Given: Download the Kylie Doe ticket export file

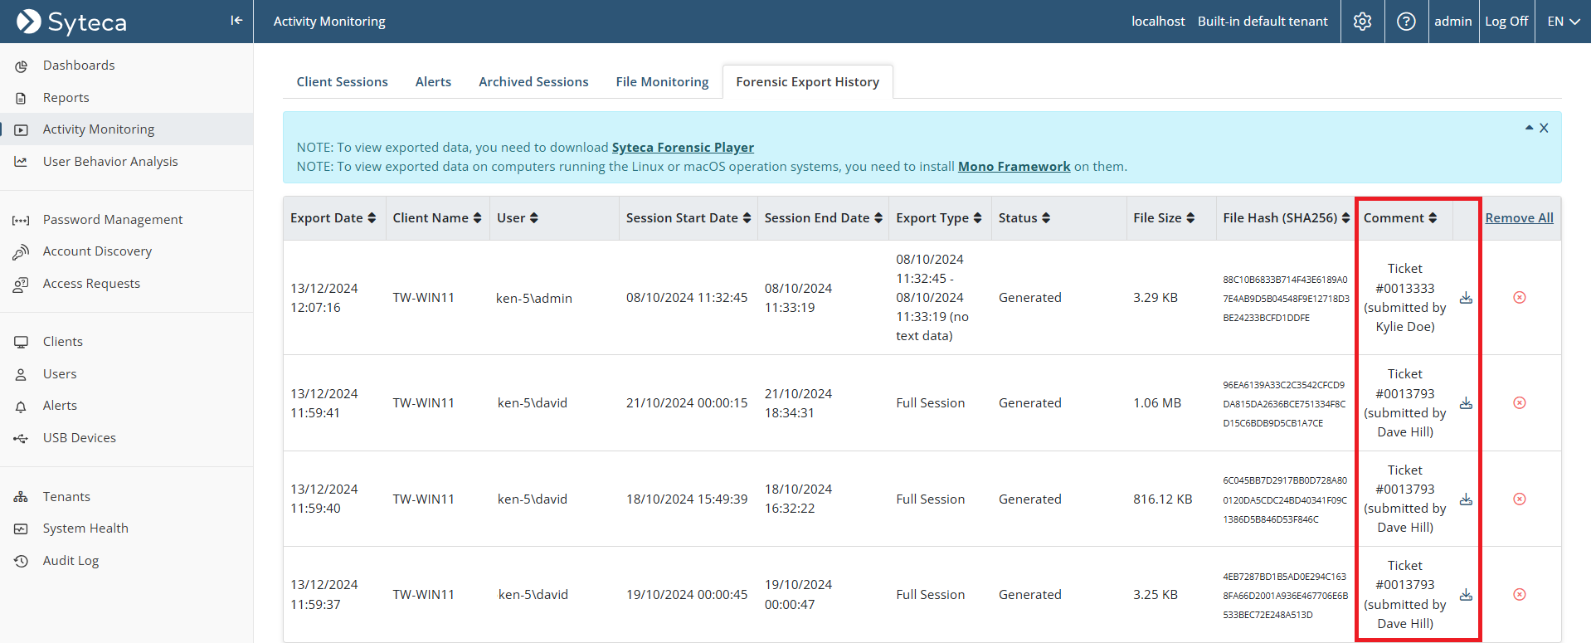Looking at the screenshot, I should (x=1466, y=298).
